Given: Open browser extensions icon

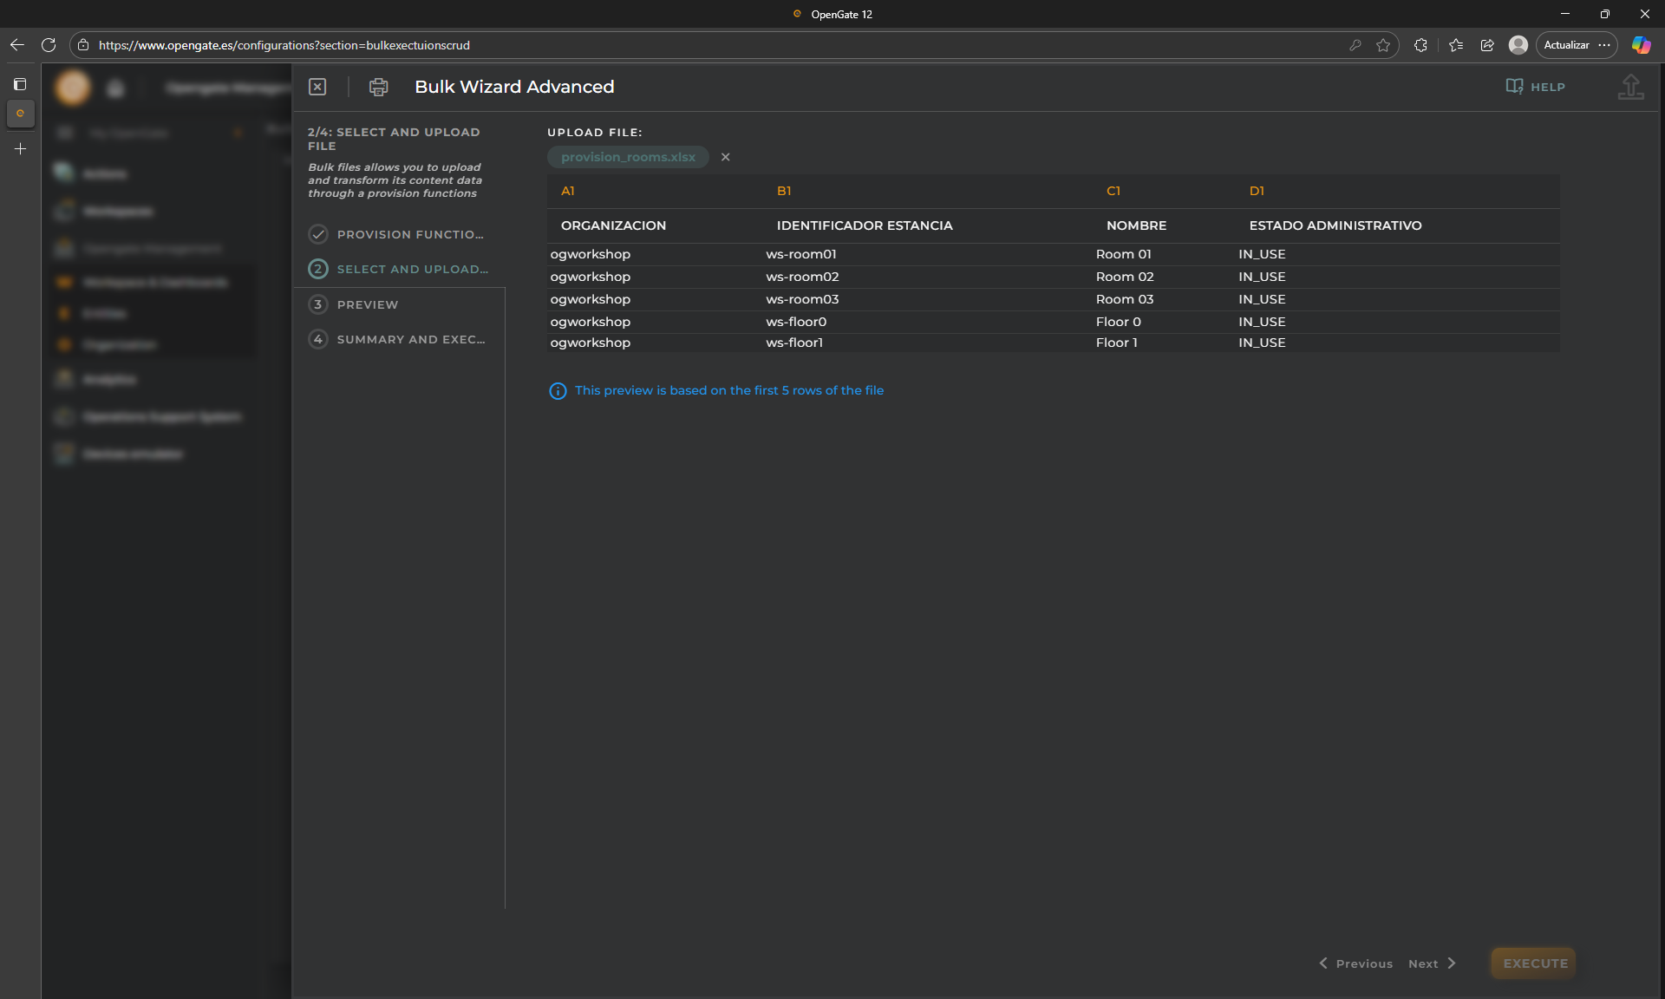Looking at the screenshot, I should (1420, 45).
